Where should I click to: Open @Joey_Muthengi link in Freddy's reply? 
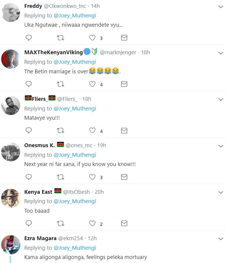pyautogui.click(x=75, y=15)
